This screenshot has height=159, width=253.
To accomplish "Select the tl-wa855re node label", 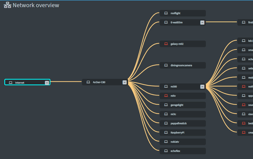I will click(177, 22).
